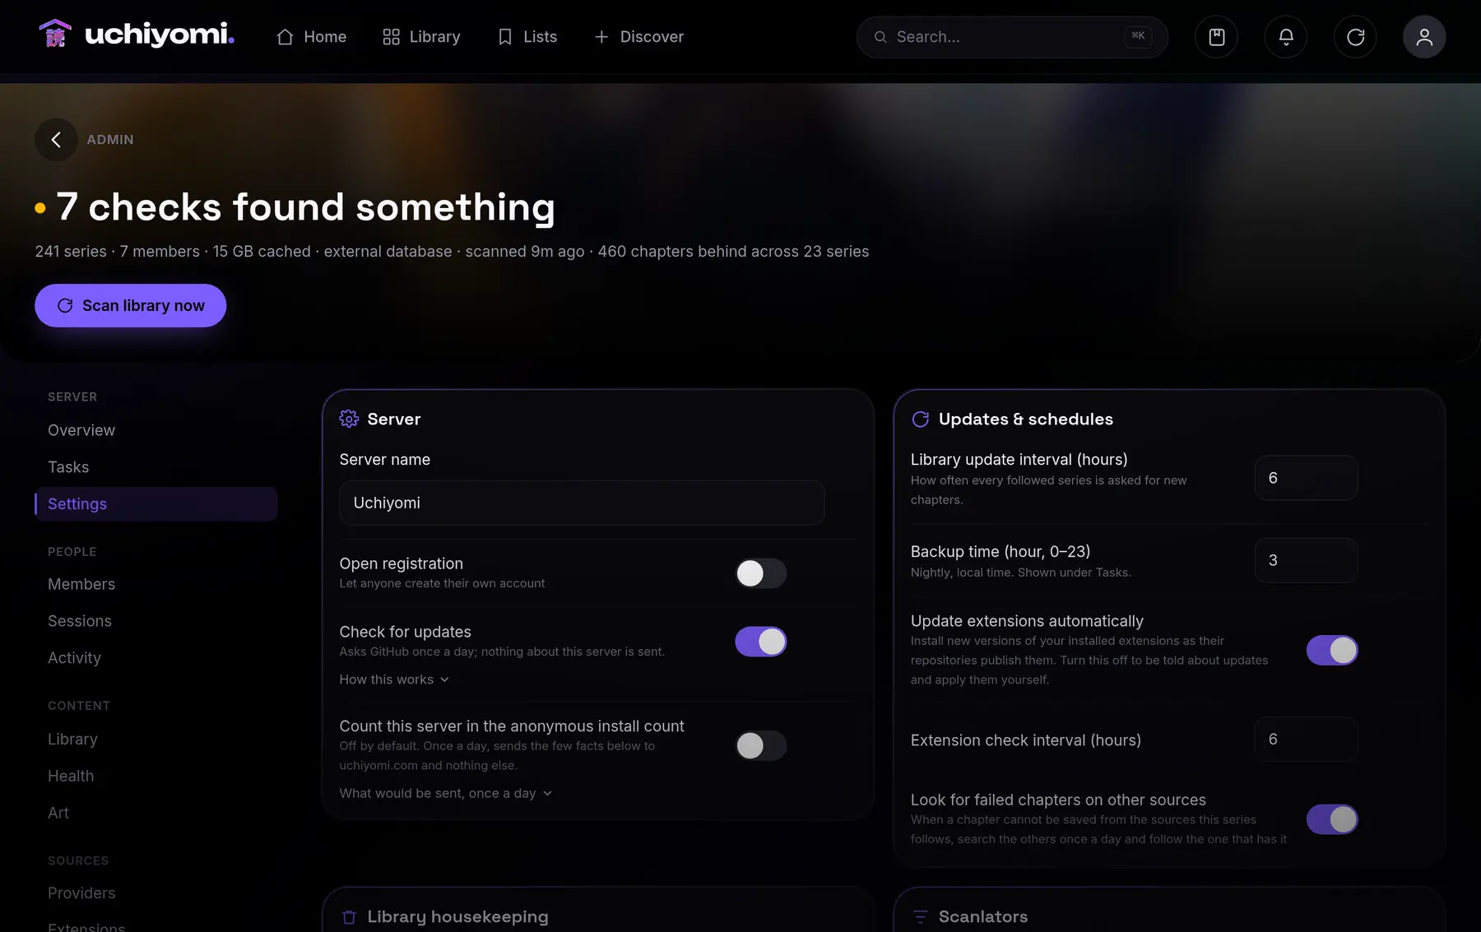Open Art in sidebar
This screenshot has width=1481, height=932.
(x=156, y=813)
